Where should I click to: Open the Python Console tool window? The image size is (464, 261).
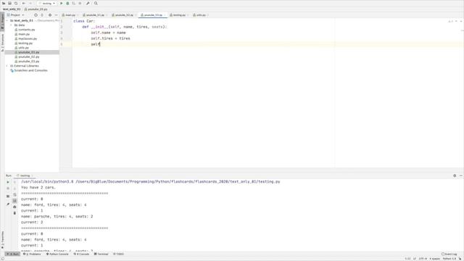(57, 254)
